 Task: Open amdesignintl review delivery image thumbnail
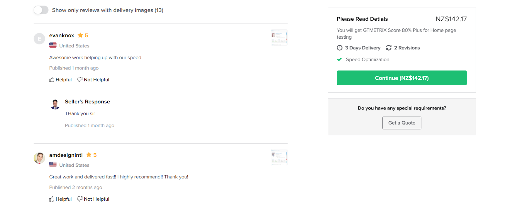279,157
